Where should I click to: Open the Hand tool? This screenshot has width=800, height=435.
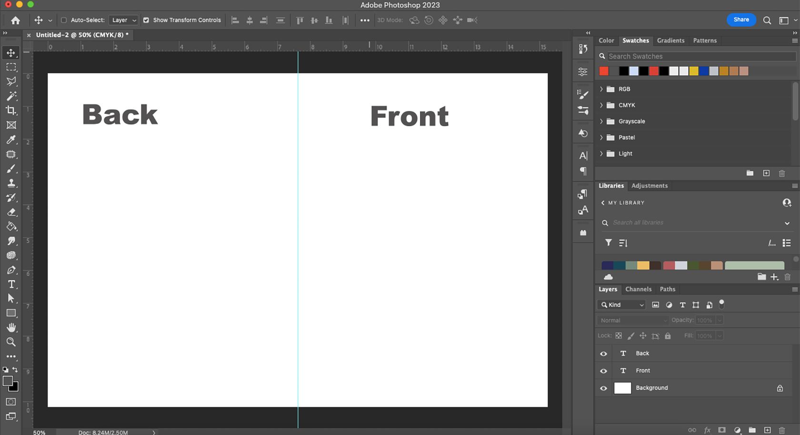[x=11, y=327]
